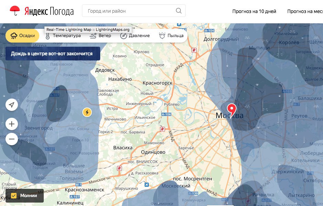The image size is (323, 206).
Task: Switch to the Давление pressure layer
Action: [x=135, y=36]
